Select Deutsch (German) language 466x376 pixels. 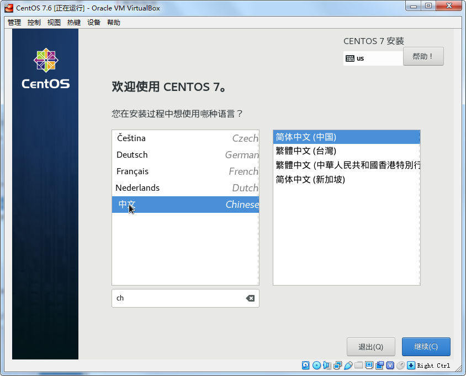point(186,155)
